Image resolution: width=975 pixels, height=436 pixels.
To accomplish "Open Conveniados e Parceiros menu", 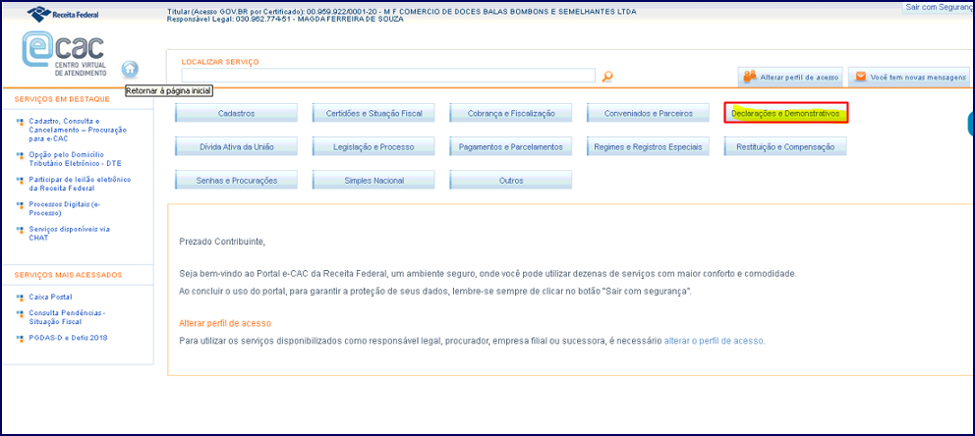I will pyautogui.click(x=648, y=113).
